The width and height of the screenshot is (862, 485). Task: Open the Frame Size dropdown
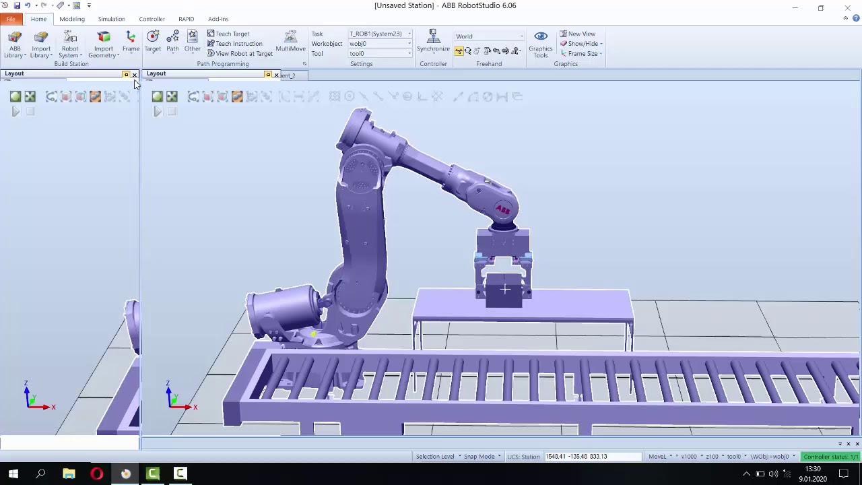point(581,54)
